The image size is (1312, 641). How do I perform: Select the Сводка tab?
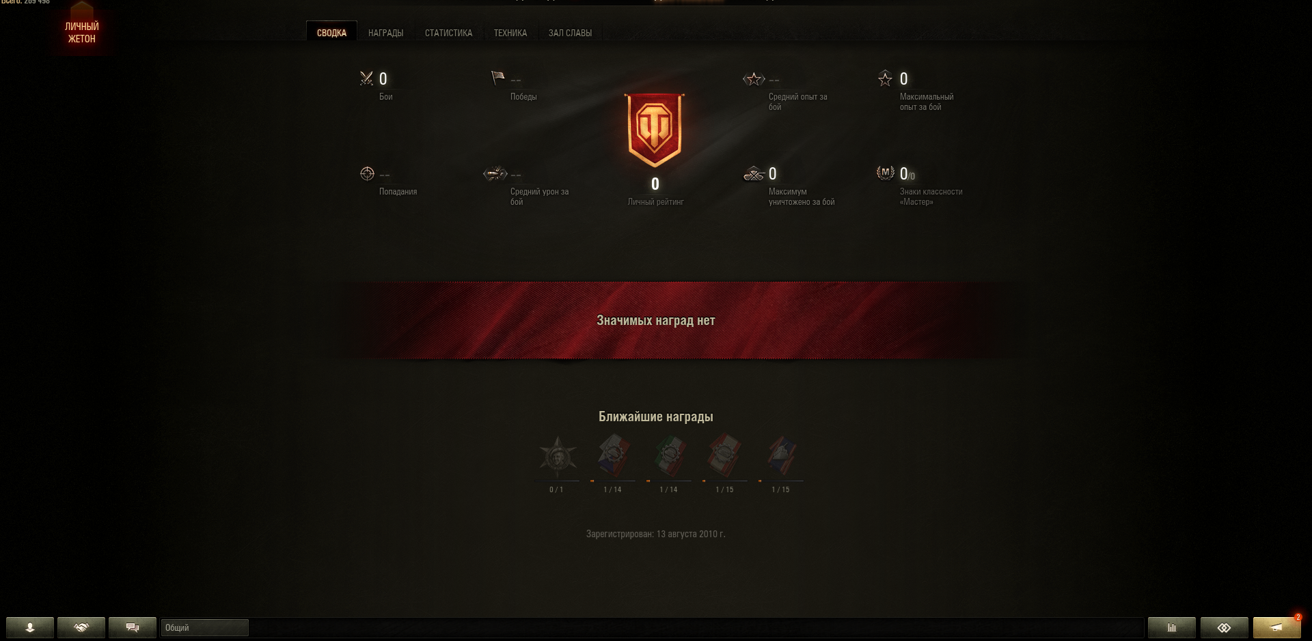331,32
